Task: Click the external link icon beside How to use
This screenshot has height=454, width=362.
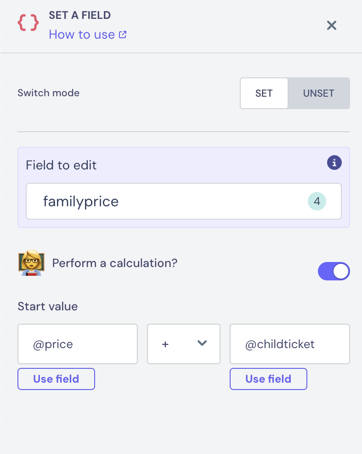Action: pos(123,35)
